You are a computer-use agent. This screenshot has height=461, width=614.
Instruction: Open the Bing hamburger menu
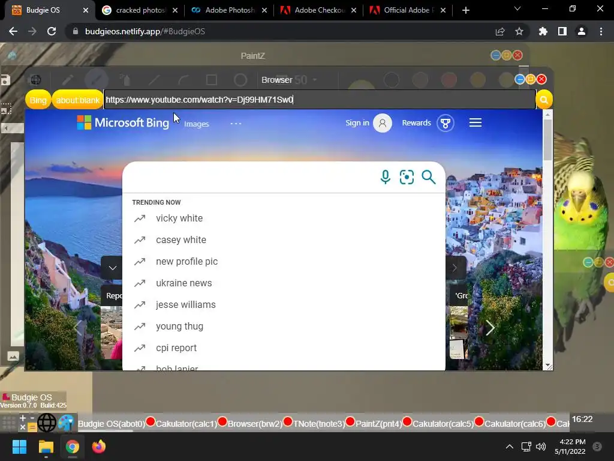475,122
